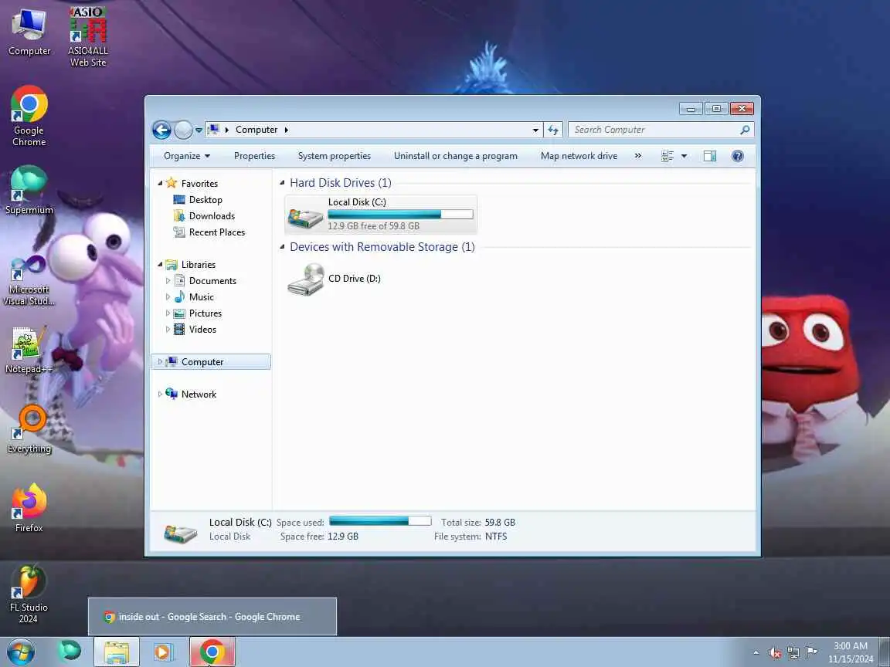890x667 pixels.
Task: Click Map network drive
Action: tap(579, 156)
